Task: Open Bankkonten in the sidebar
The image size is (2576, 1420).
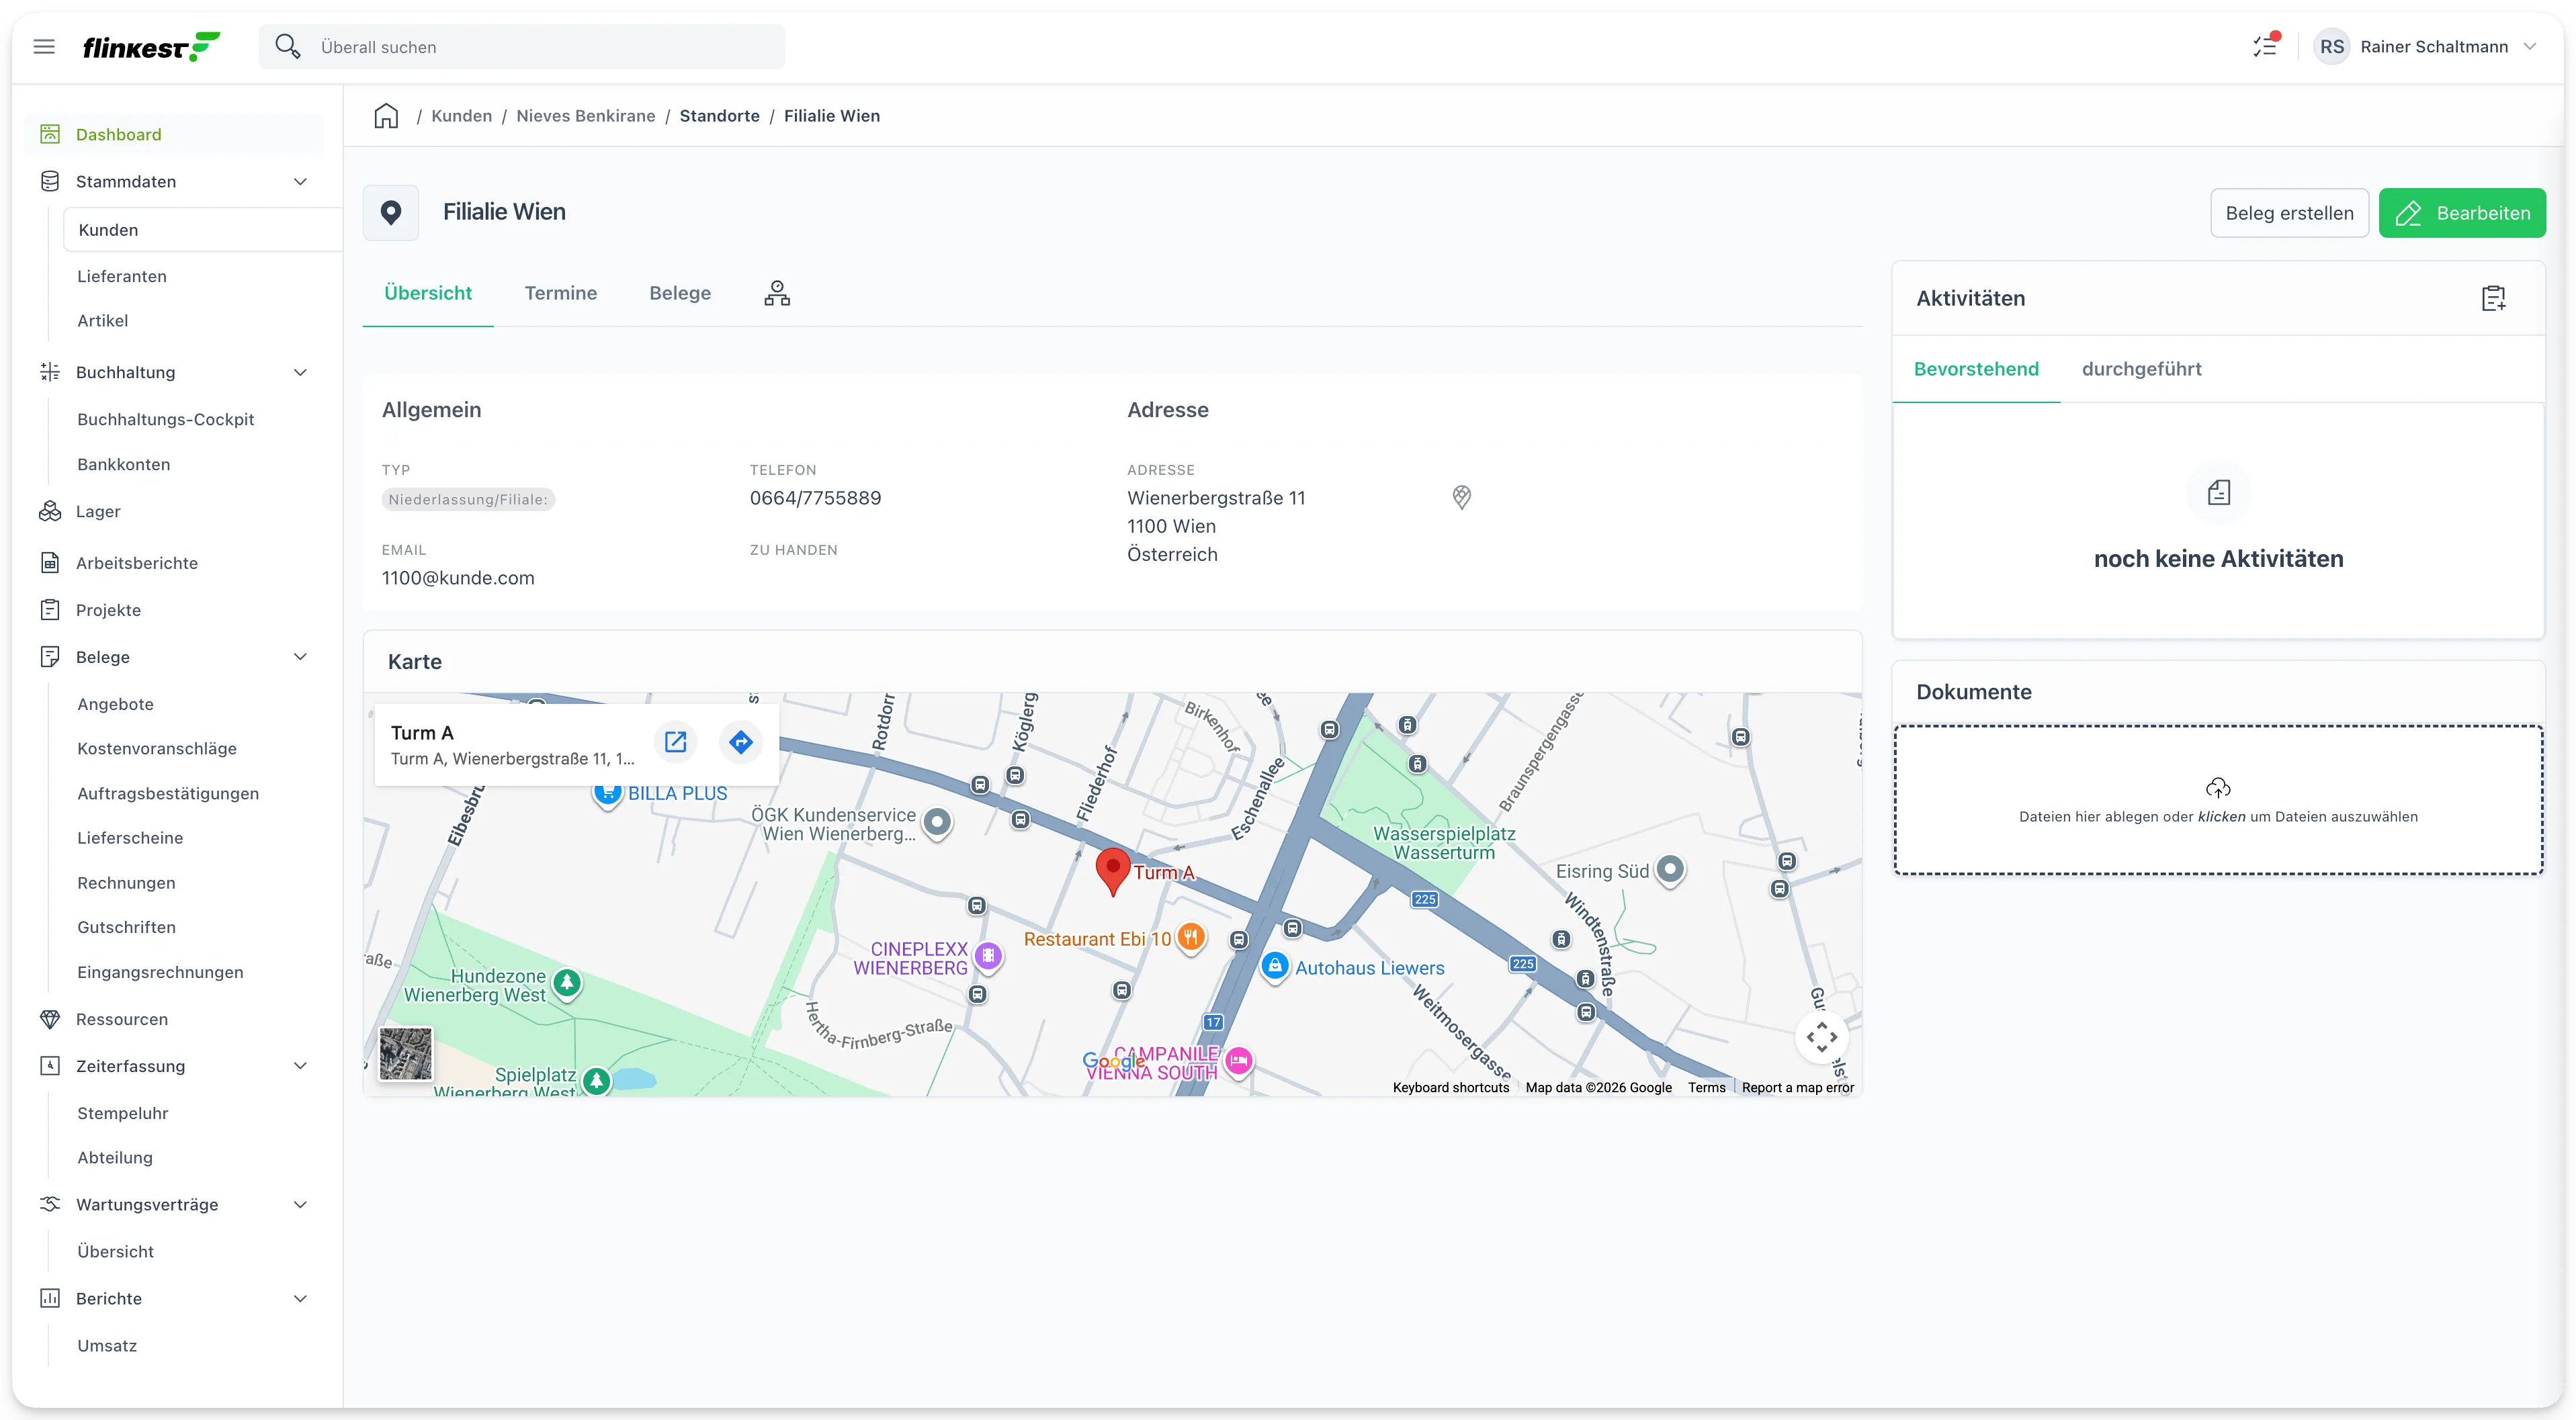Action: tap(124, 464)
